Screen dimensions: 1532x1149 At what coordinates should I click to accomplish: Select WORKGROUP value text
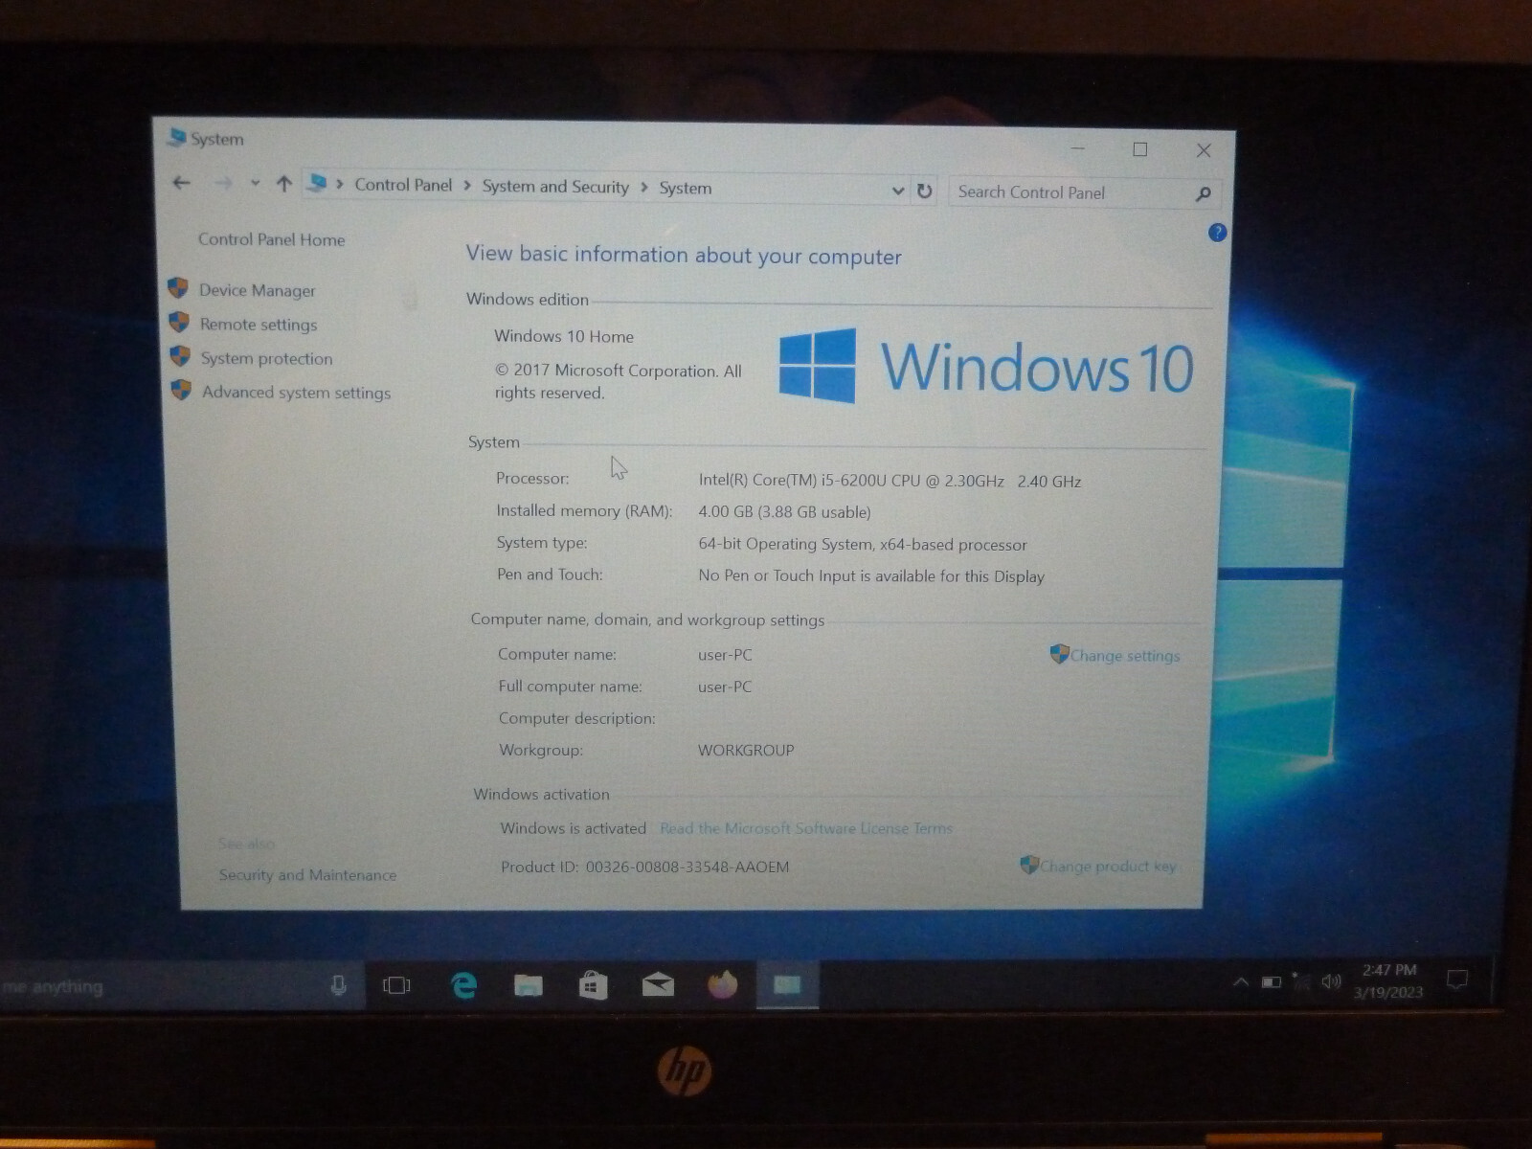click(x=746, y=750)
